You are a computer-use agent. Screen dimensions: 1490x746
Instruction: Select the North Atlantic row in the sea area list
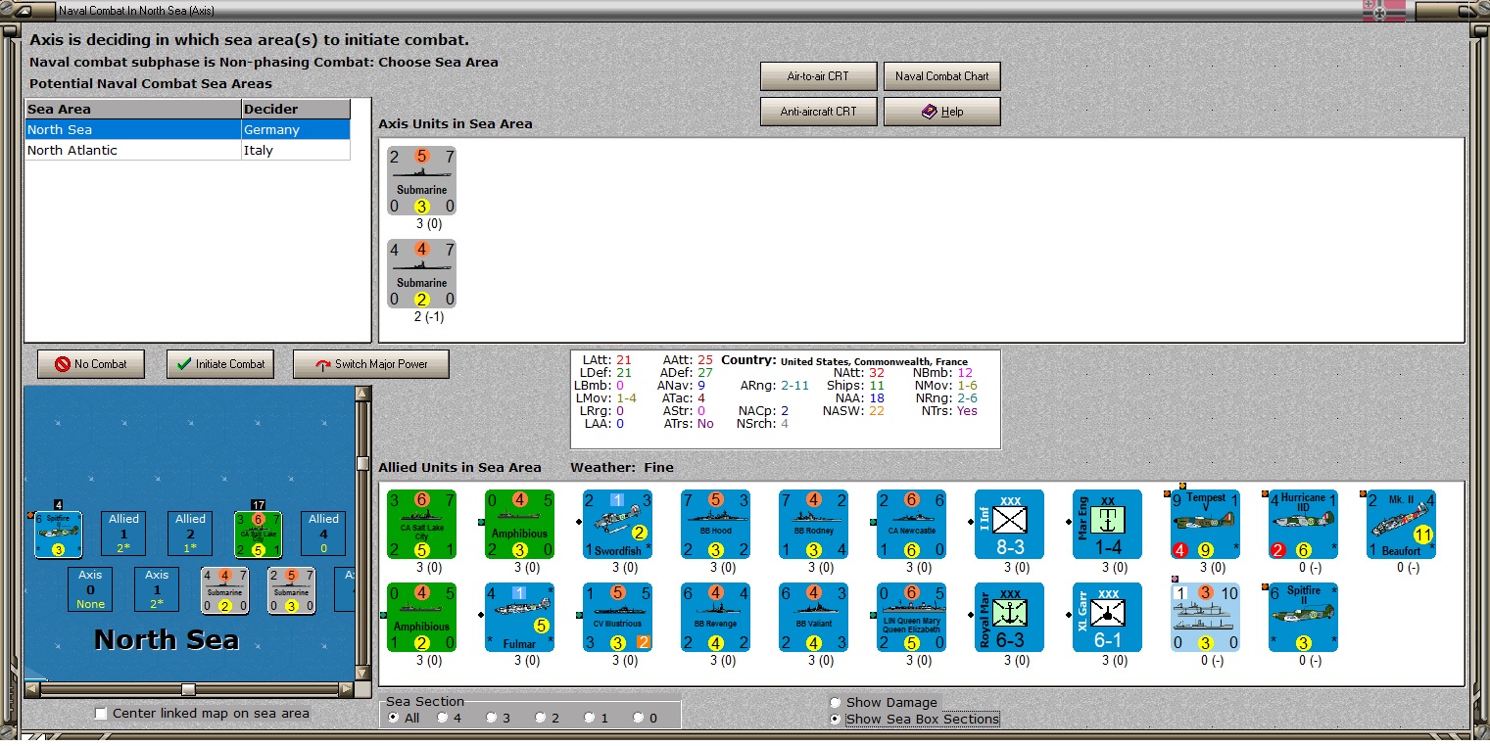[x=187, y=150]
